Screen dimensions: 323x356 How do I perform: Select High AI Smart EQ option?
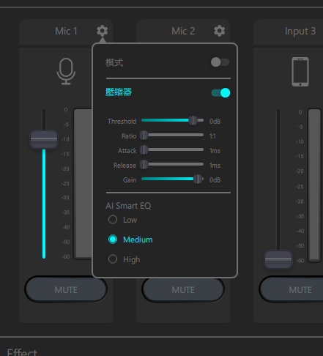click(x=113, y=259)
